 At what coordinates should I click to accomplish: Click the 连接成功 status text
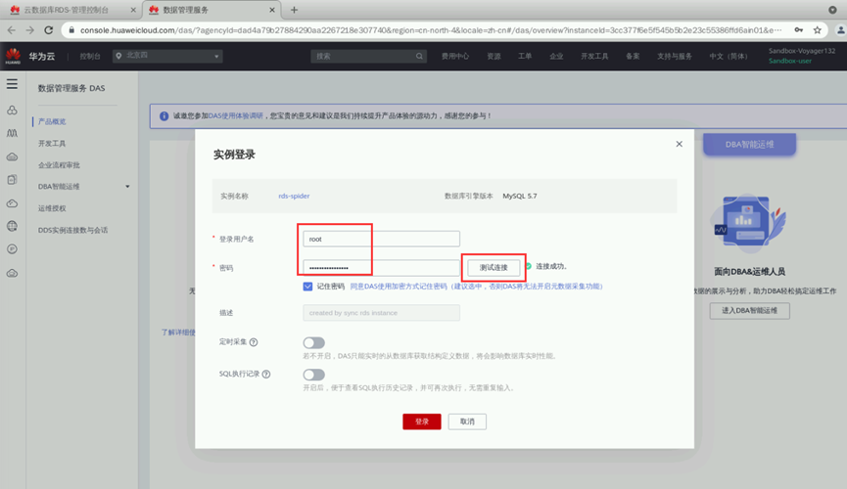[x=551, y=267]
